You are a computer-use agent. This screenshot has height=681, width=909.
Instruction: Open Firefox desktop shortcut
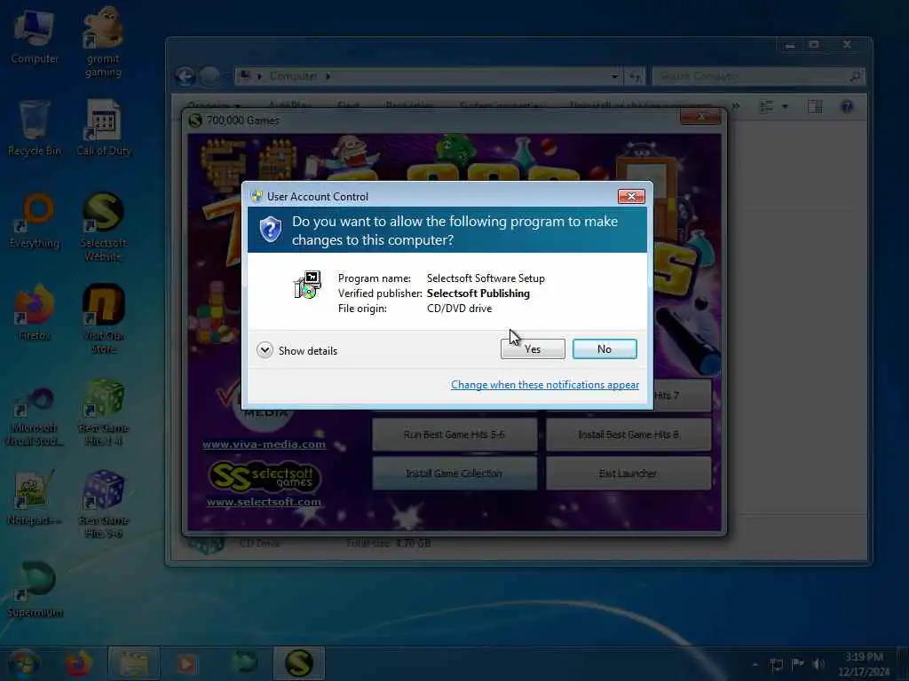pos(35,313)
